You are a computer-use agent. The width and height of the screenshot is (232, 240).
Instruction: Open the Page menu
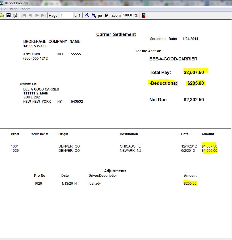pos(14,9)
